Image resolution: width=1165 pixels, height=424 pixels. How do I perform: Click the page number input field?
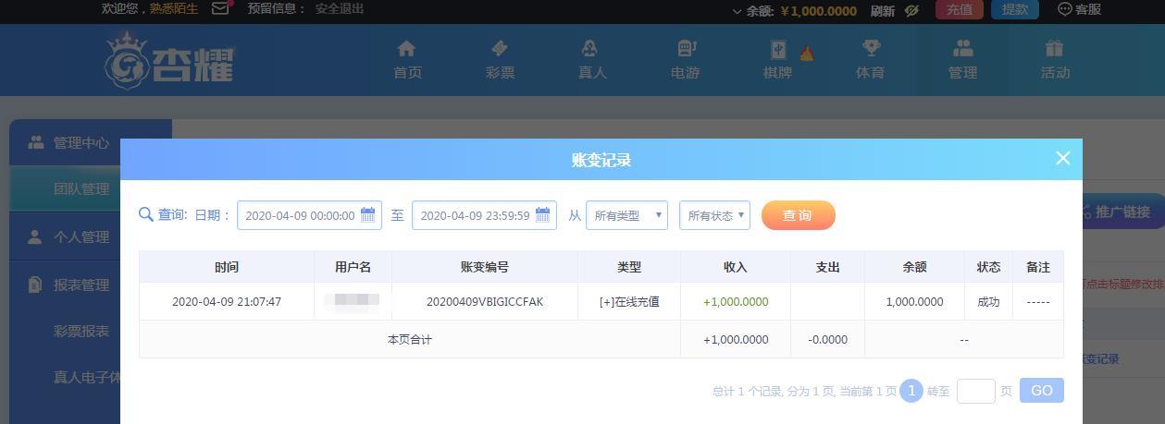pos(975,391)
